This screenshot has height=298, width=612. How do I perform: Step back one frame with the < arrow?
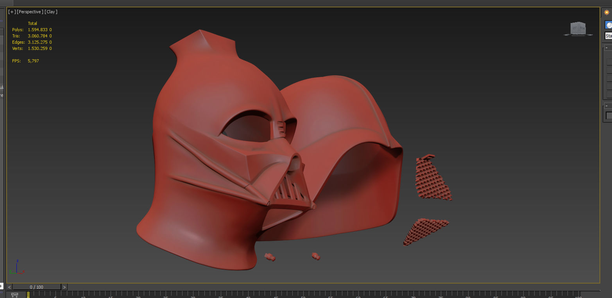coord(9,287)
